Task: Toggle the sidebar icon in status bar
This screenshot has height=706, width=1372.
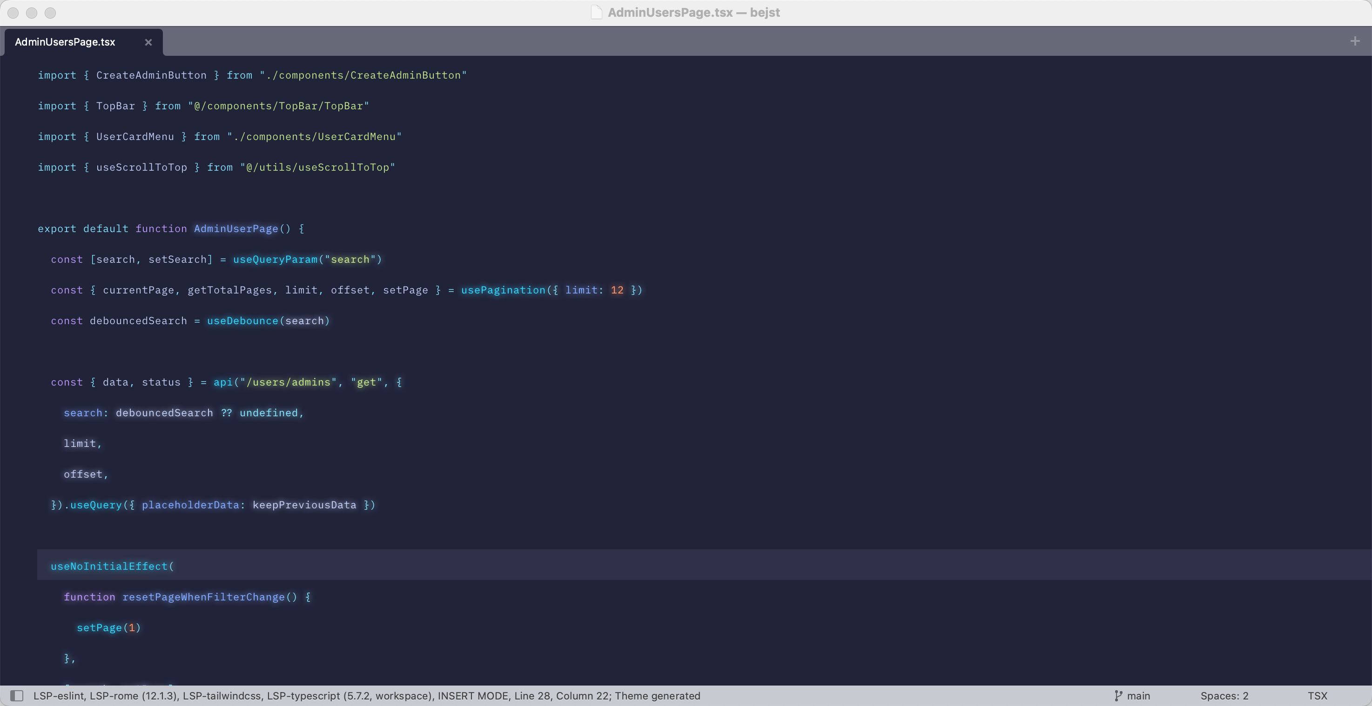Action: tap(17, 695)
